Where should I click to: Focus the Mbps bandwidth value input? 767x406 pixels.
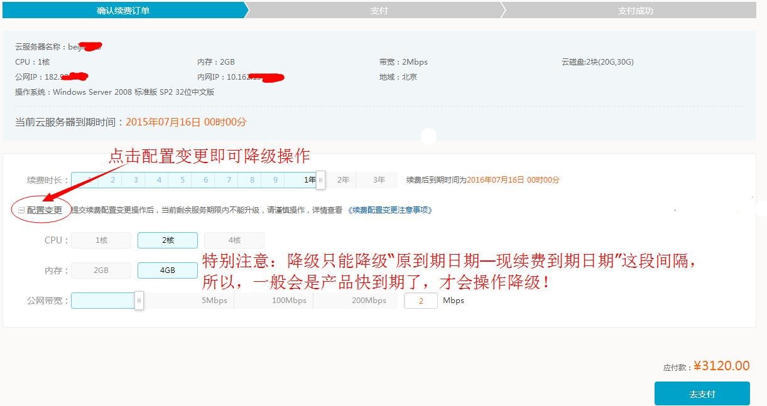pyautogui.click(x=421, y=301)
